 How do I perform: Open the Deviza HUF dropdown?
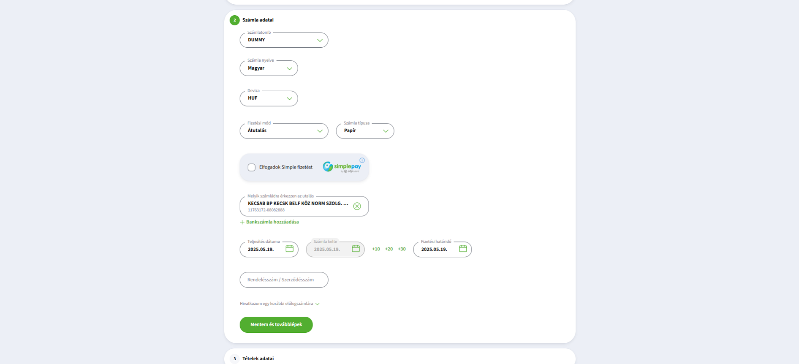(x=269, y=98)
